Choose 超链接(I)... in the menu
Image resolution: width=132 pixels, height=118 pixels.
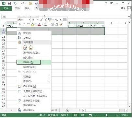point(34,110)
